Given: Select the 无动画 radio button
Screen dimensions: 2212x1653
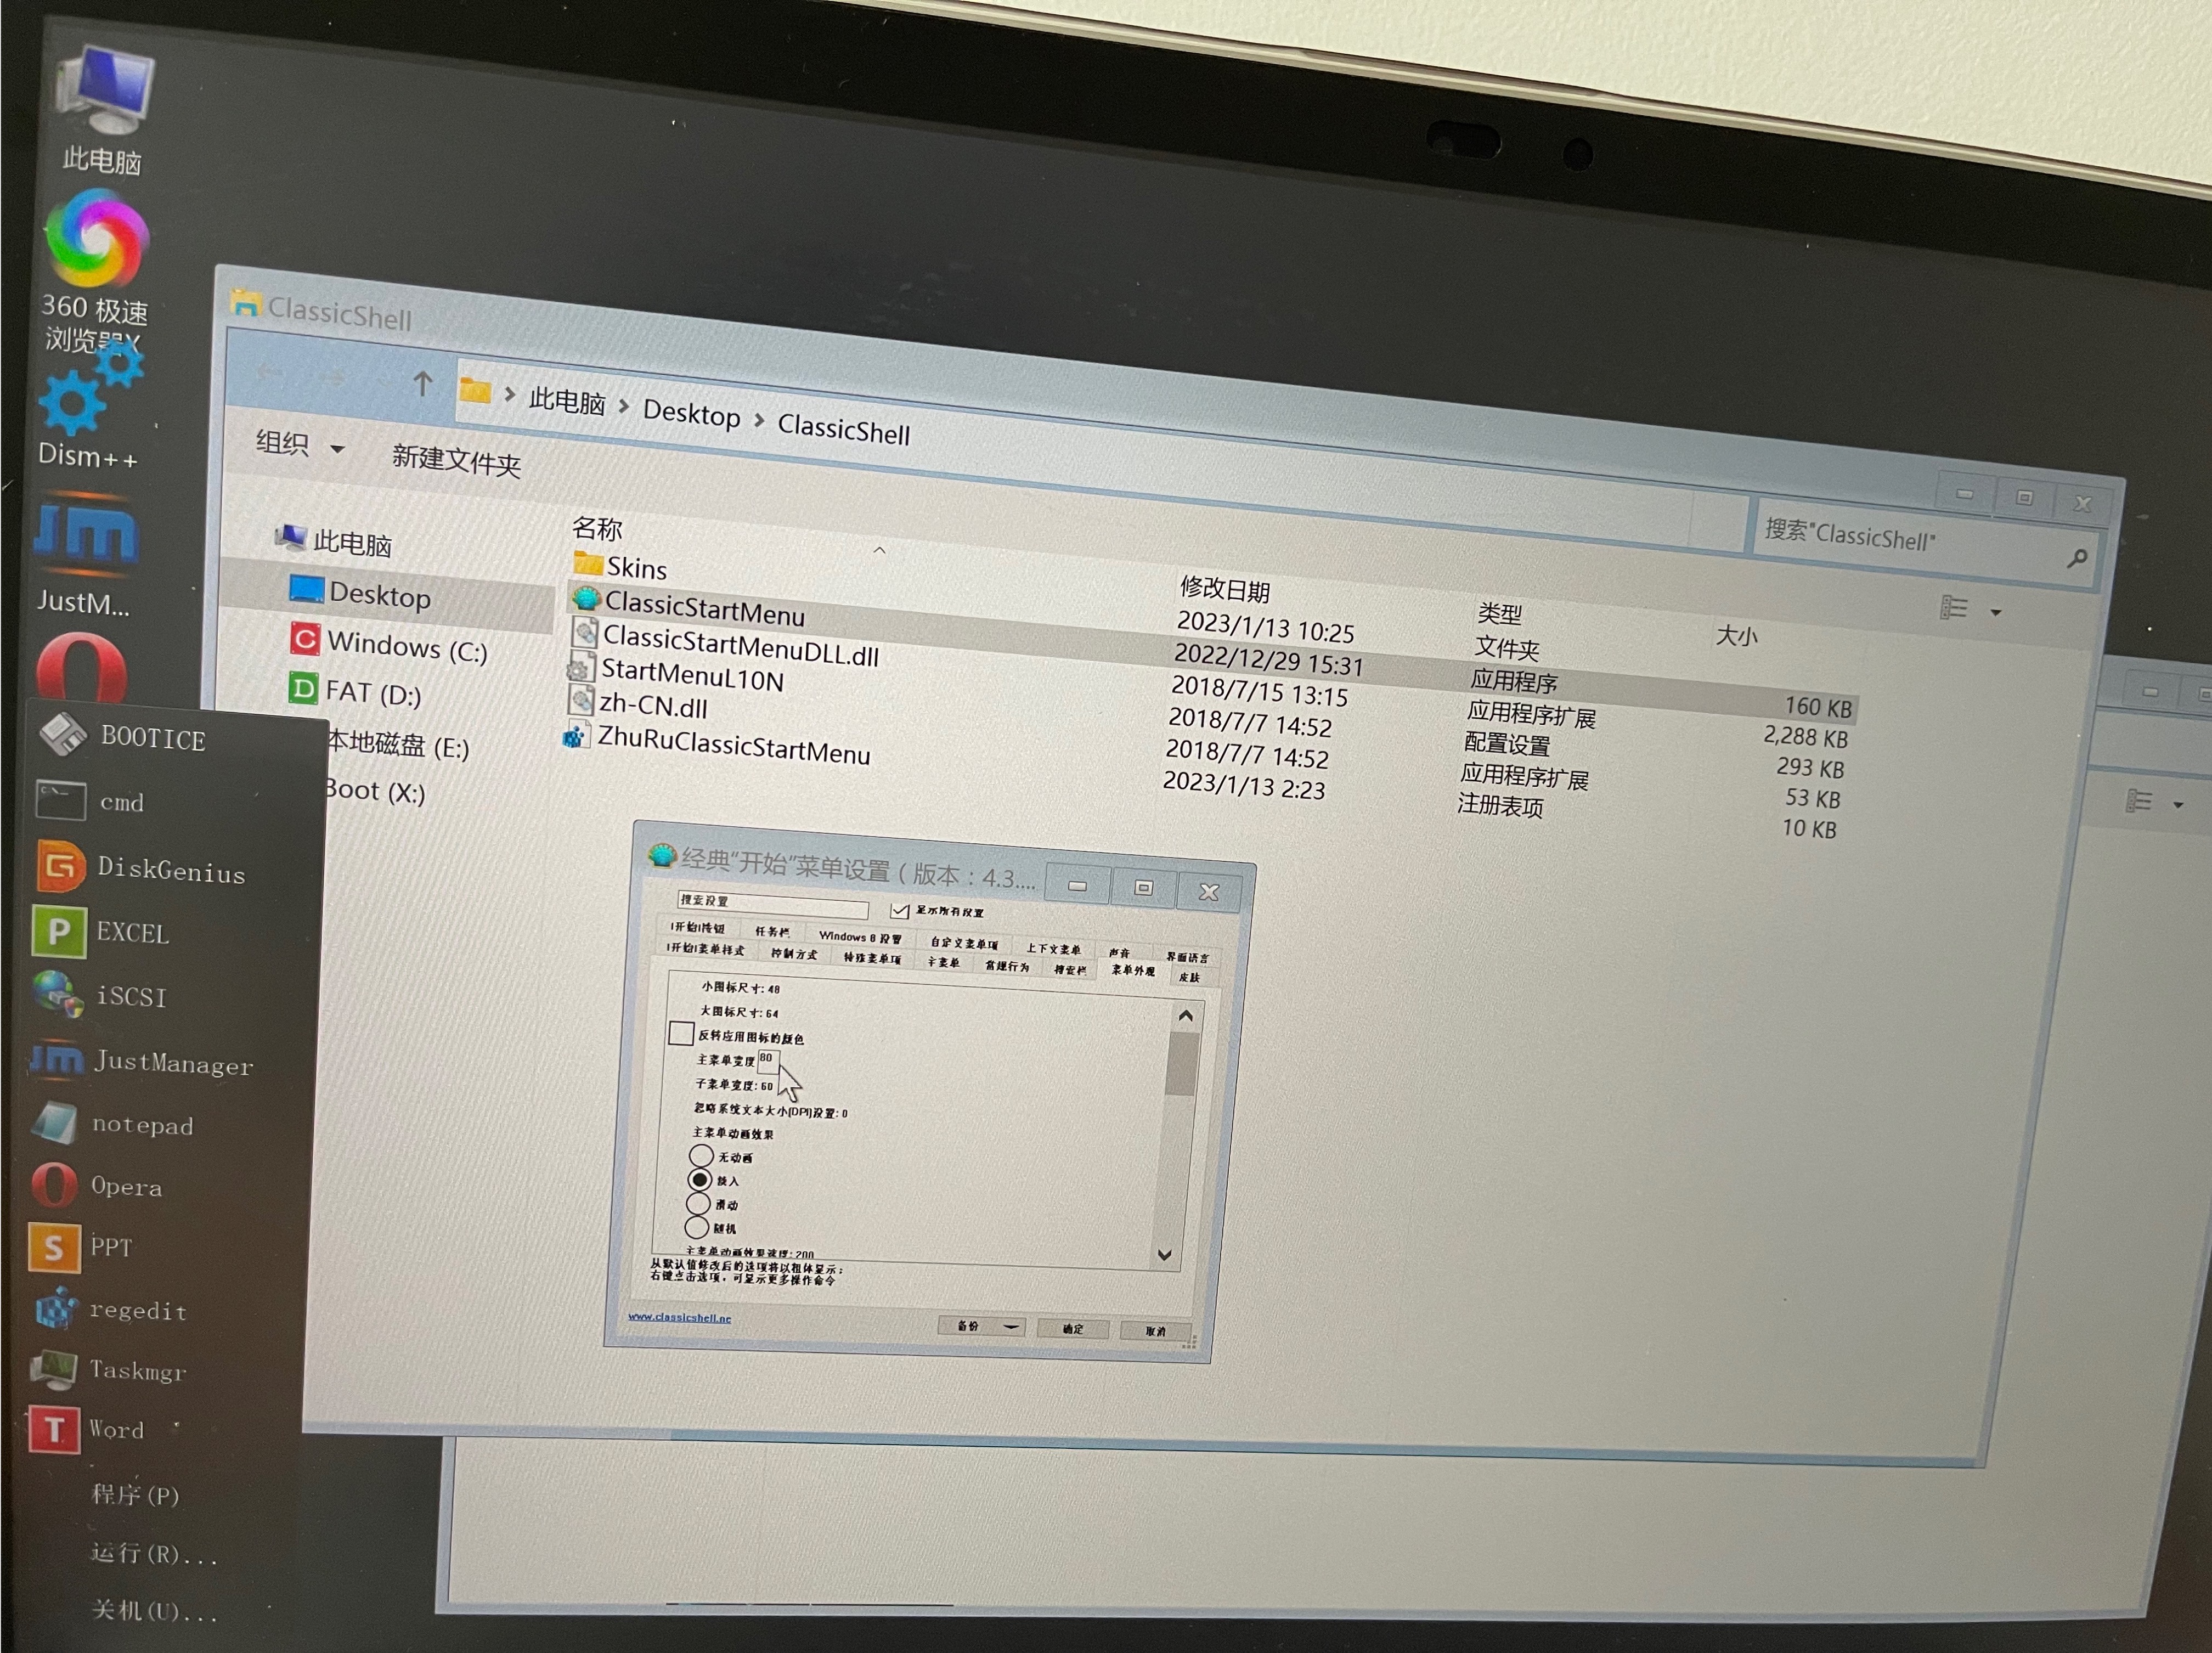Looking at the screenshot, I should (701, 1155).
